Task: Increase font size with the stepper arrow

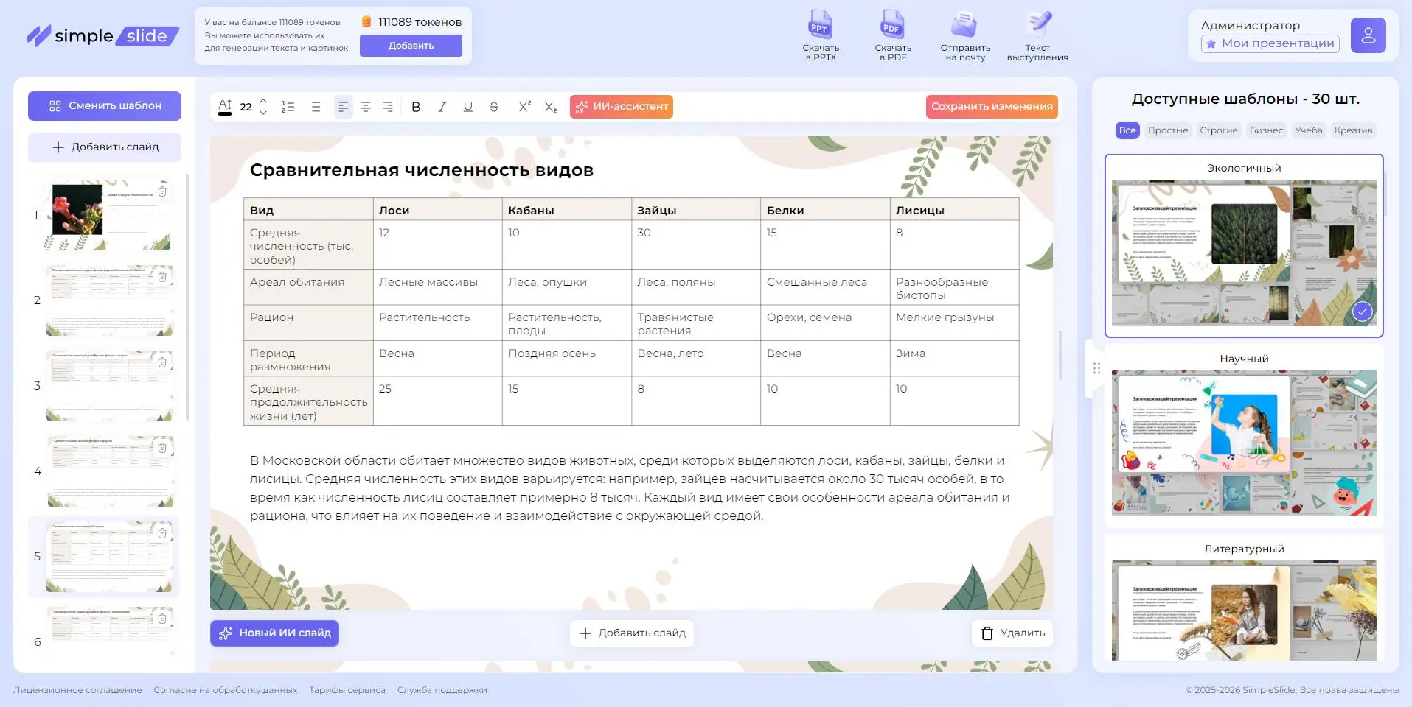Action: [262, 102]
